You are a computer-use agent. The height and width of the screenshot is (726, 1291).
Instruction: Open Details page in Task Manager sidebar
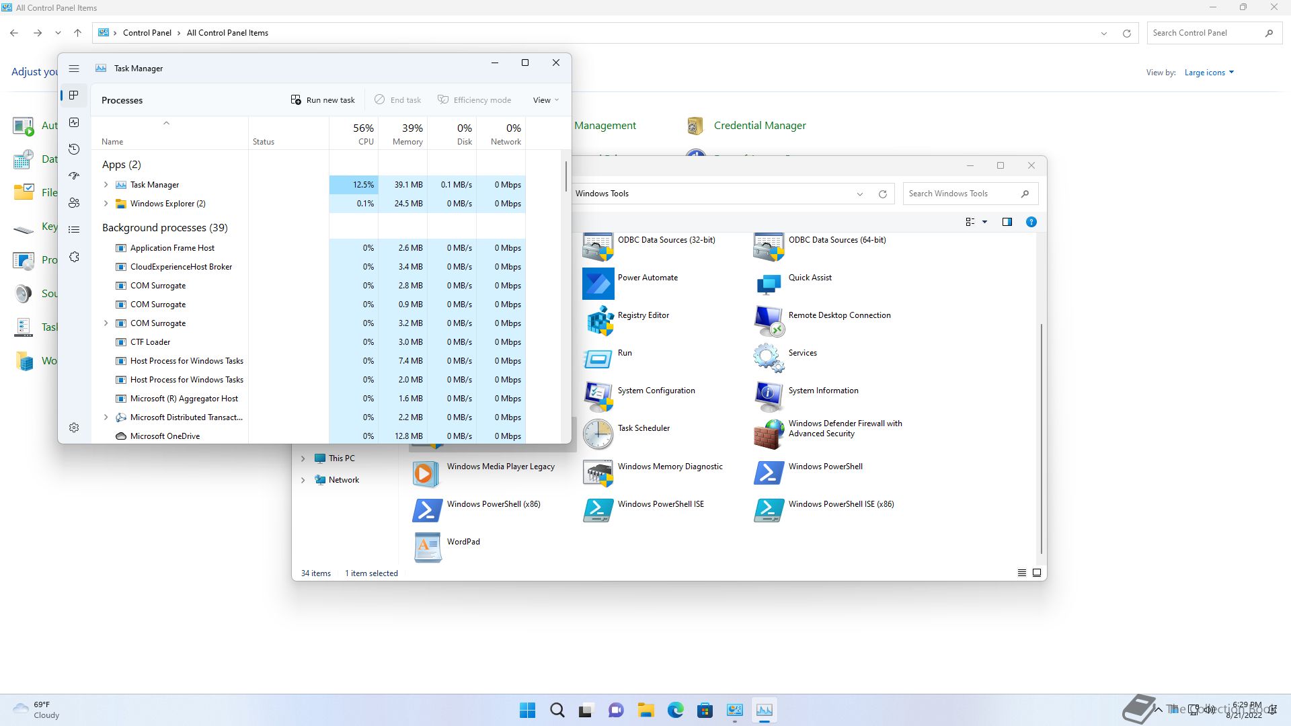(x=74, y=230)
